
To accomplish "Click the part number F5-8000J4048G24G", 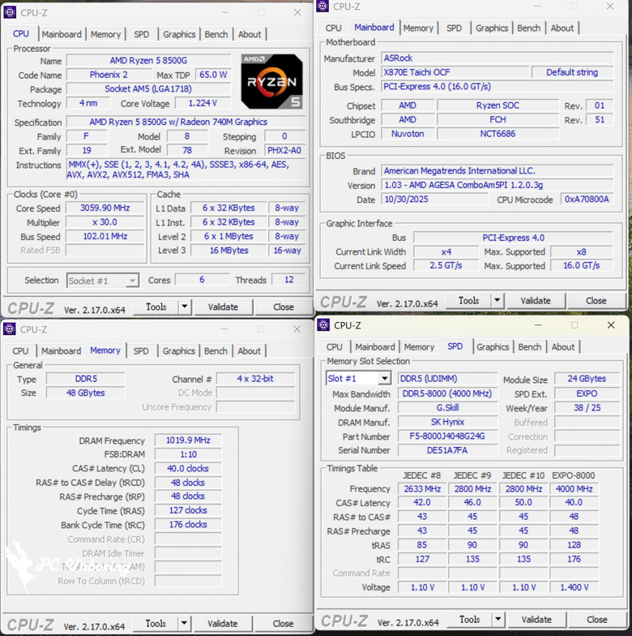I will pyautogui.click(x=447, y=436).
